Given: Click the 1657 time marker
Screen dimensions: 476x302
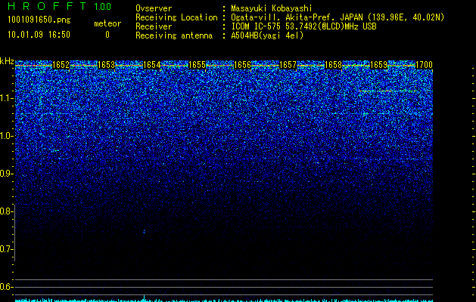Looking at the screenshot, I should [288, 65].
